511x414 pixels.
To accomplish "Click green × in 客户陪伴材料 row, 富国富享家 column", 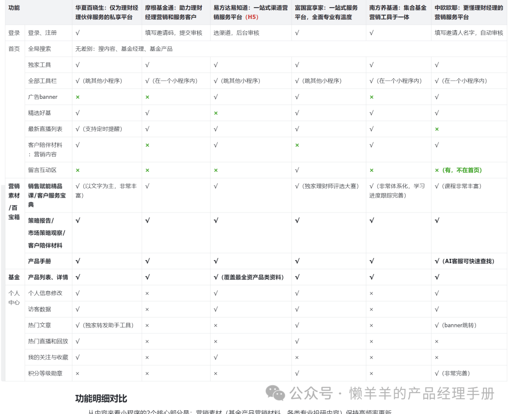I will [297, 145].
